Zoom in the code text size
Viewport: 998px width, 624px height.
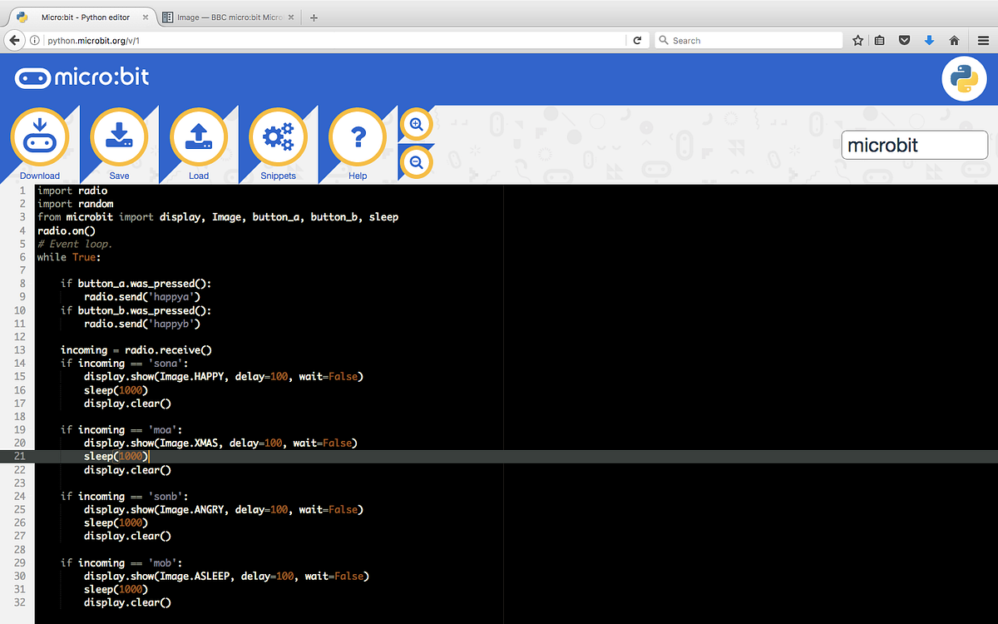pos(415,124)
